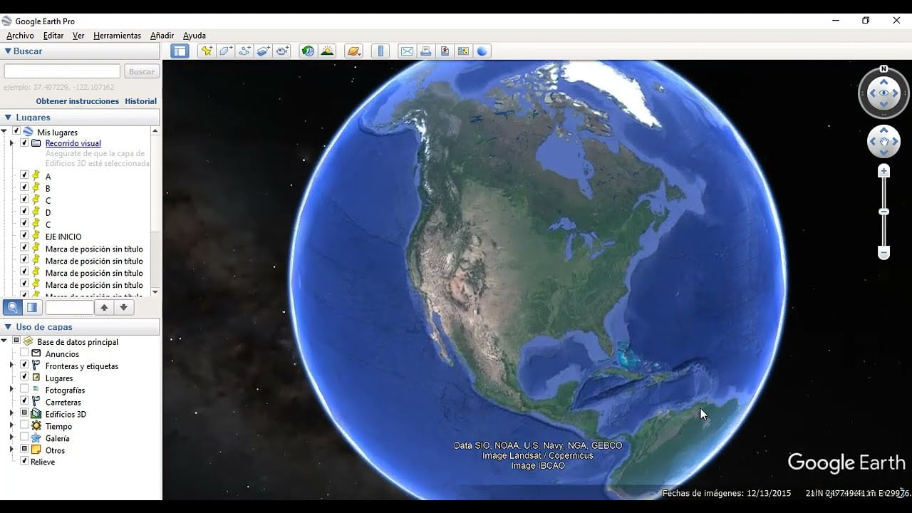Image resolution: width=912 pixels, height=513 pixels.
Task: Click the hand Move joystick control
Action: [x=883, y=142]
